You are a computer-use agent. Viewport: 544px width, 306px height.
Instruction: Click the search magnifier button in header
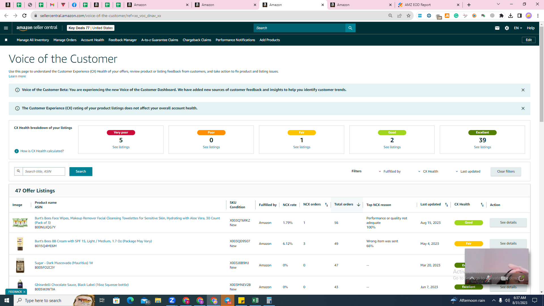tap(350, 28)
